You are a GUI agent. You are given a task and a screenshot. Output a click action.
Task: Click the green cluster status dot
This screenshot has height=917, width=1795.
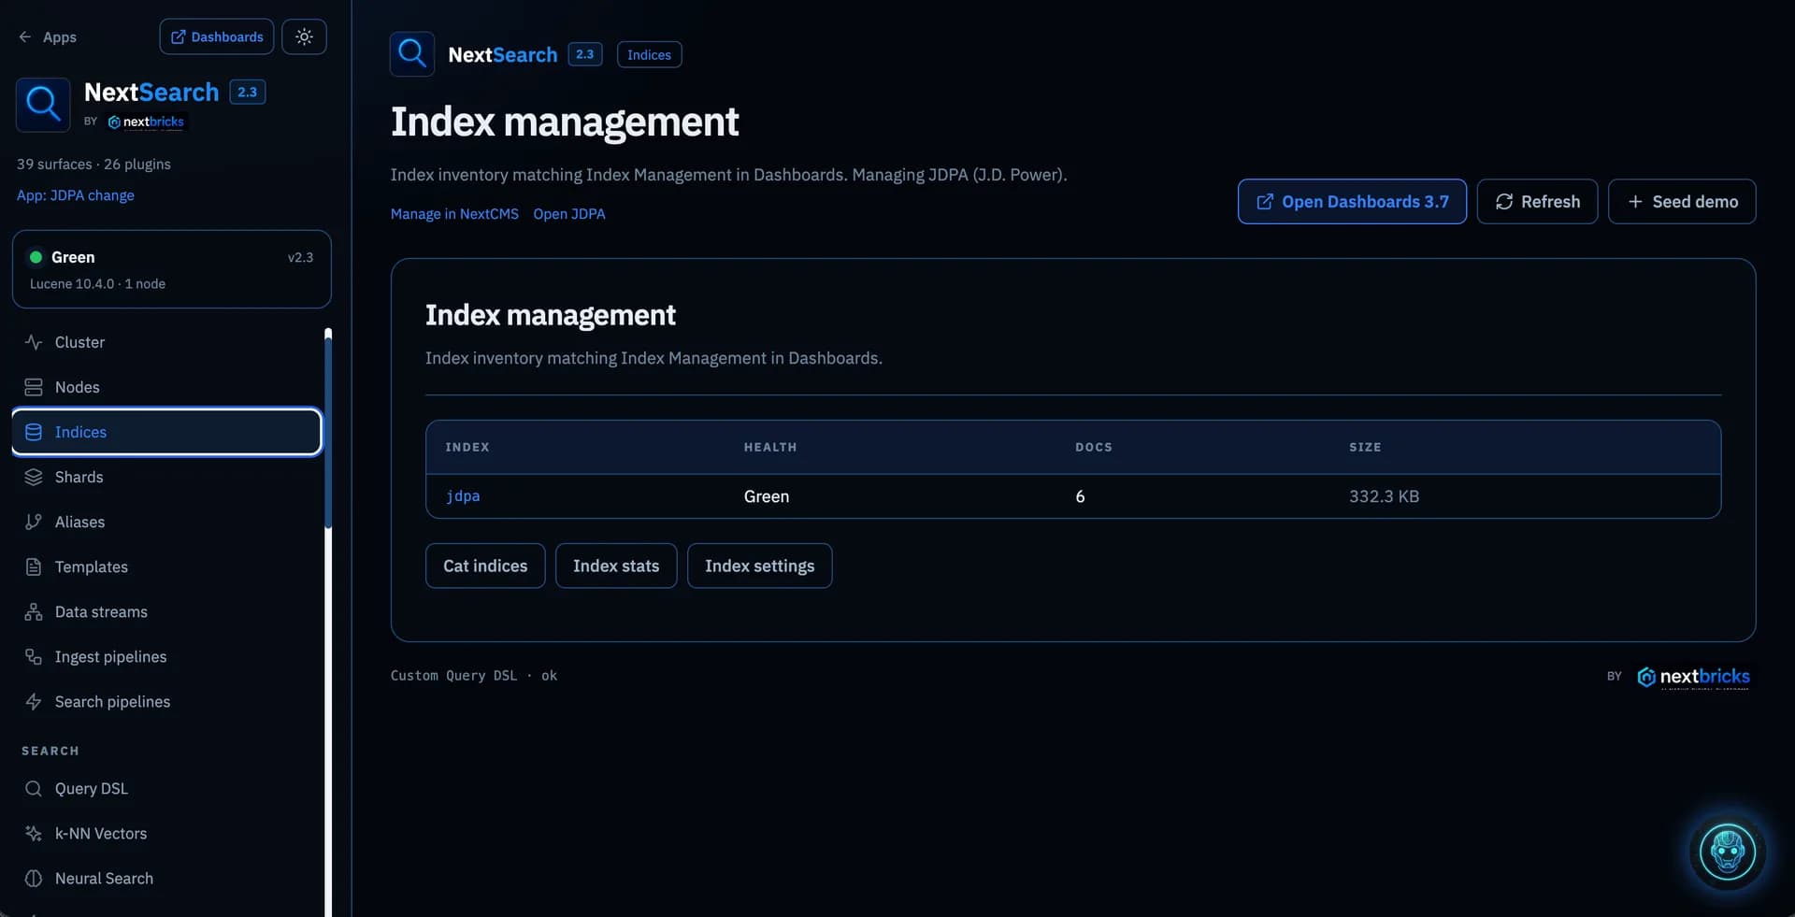click(x=36, y=257)
